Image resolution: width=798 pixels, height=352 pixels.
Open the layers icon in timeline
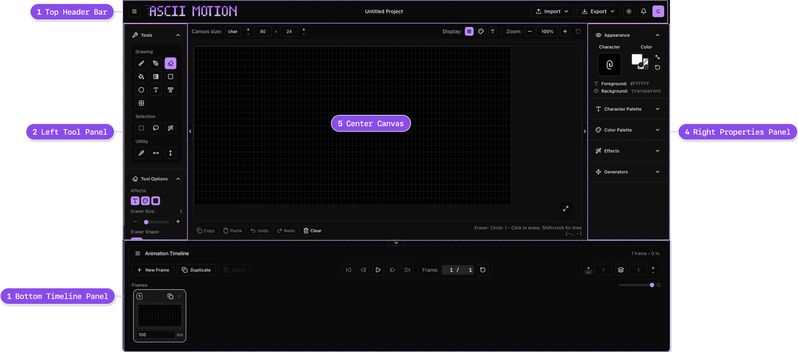click(x=621, y=270)
